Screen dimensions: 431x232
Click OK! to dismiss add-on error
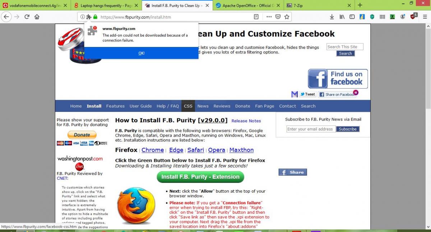point(142,53)
